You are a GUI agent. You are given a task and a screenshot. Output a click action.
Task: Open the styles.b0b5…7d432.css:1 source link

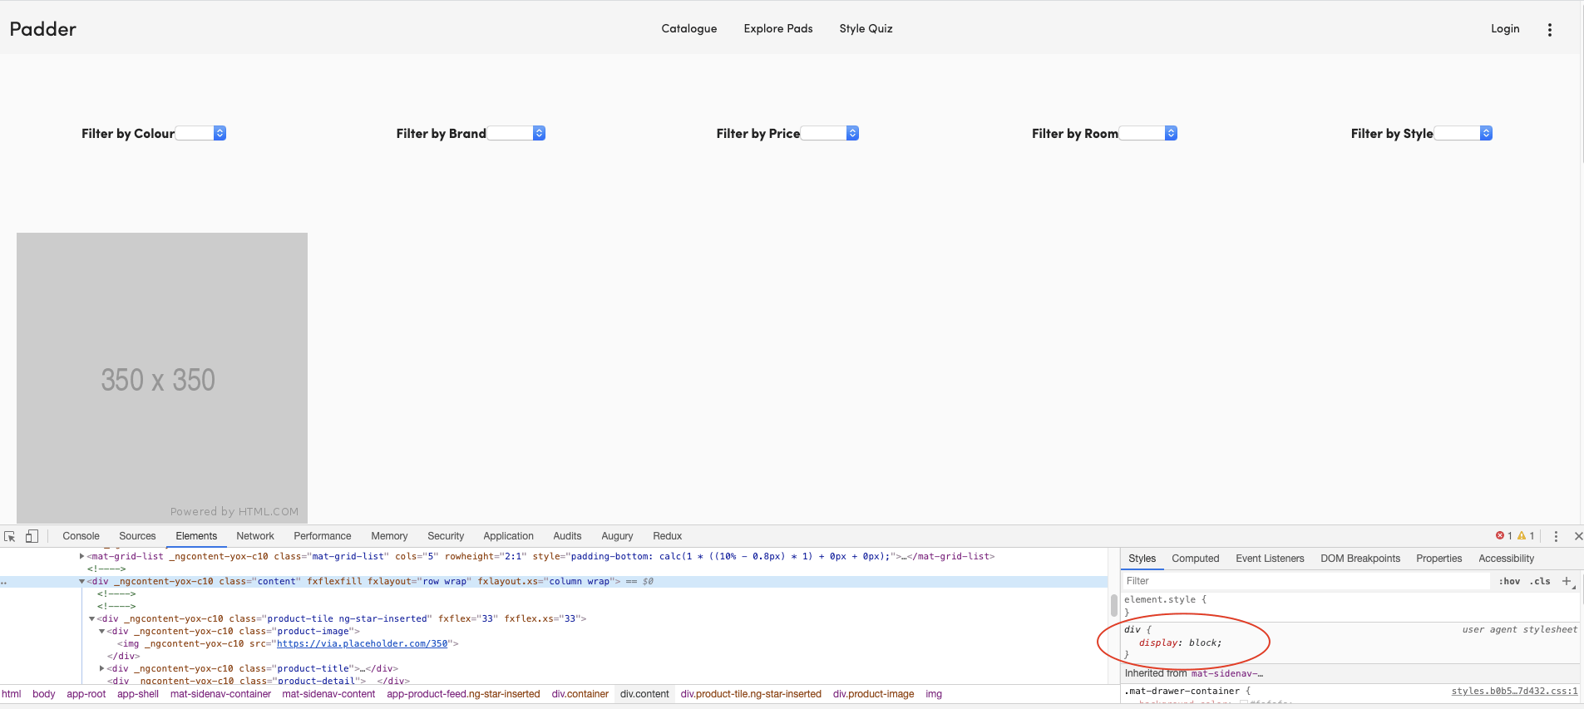[x=1514, y=691]
